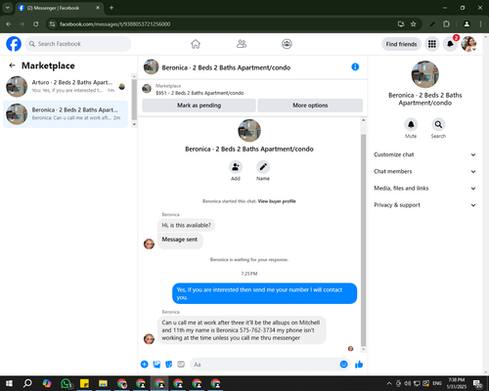Screen dimensions: 489x391
Task: Click Mark as pending button
Action: (199, 106)
